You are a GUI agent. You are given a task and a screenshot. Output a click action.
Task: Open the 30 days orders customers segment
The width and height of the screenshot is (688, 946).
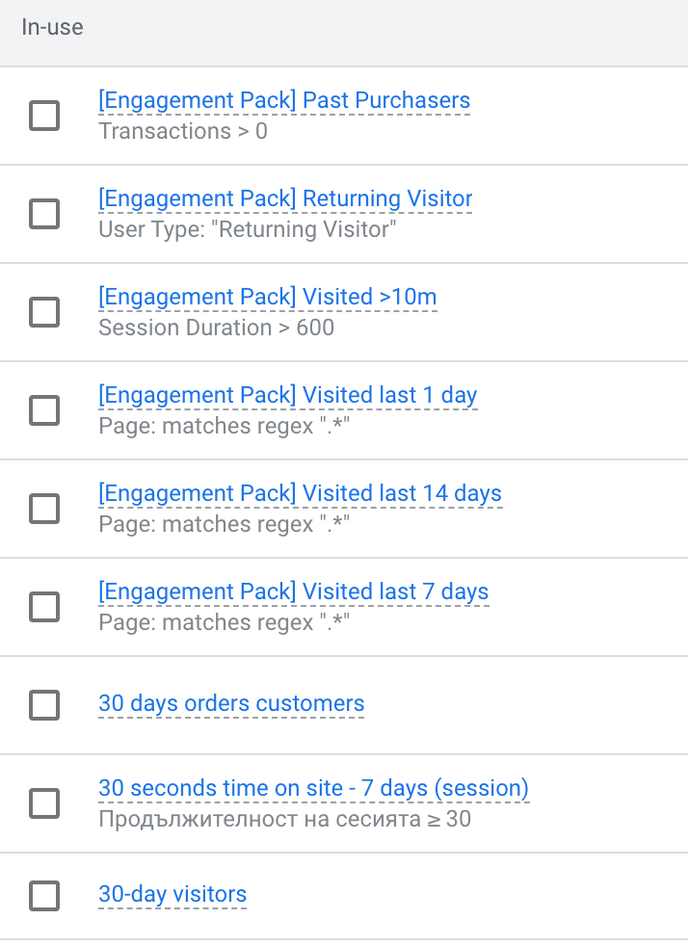pos(231,704)
